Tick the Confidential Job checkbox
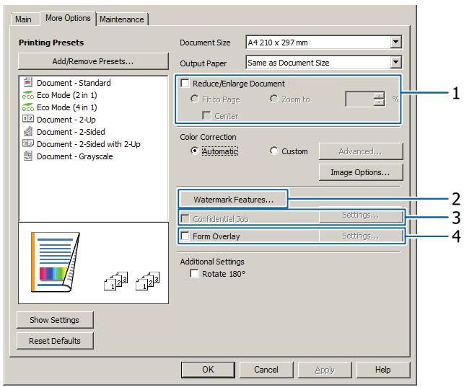464x387 pixels. pyautogui.click(x=185, y=218)
